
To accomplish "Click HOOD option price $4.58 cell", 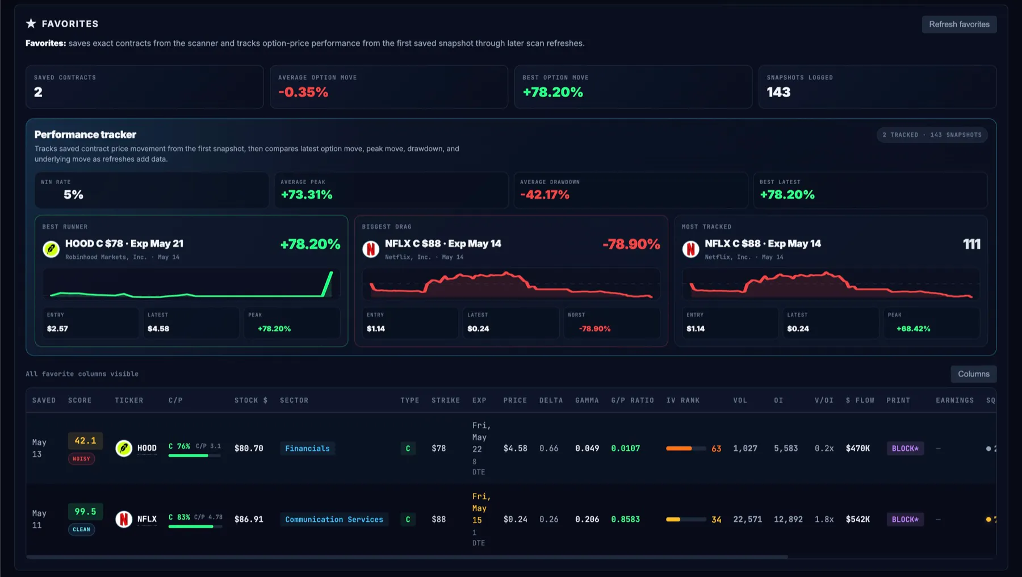I will pos(515,448).
